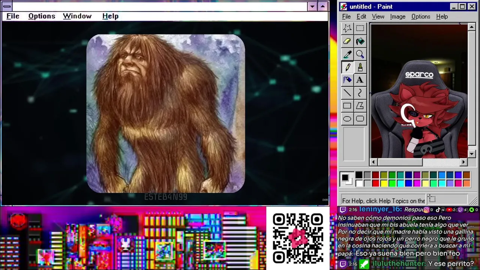Pick the Rectangle shape tool
Viewport: 480px width, 270px height.
pyautogui.click(x=347, y=106)
